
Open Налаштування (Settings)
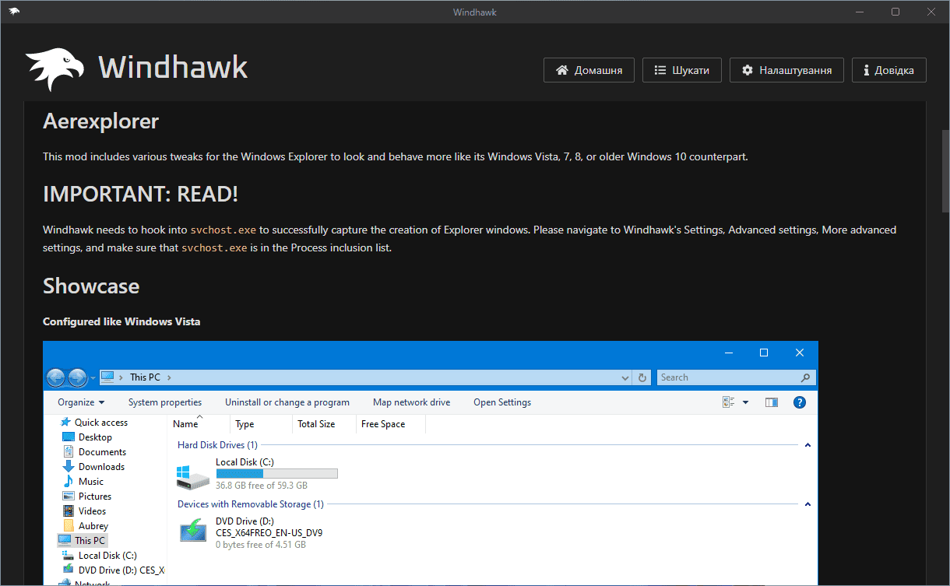(786, 70)
